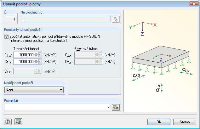
Task: Click the C1,y translational stiffness field
Action: click(24, 62)
